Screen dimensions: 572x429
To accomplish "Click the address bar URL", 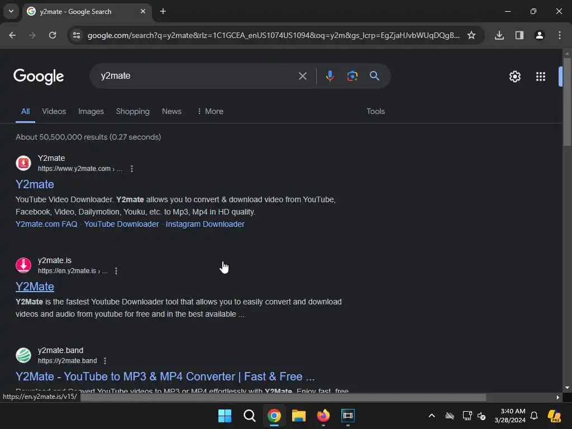I will (x=274, y=35).
